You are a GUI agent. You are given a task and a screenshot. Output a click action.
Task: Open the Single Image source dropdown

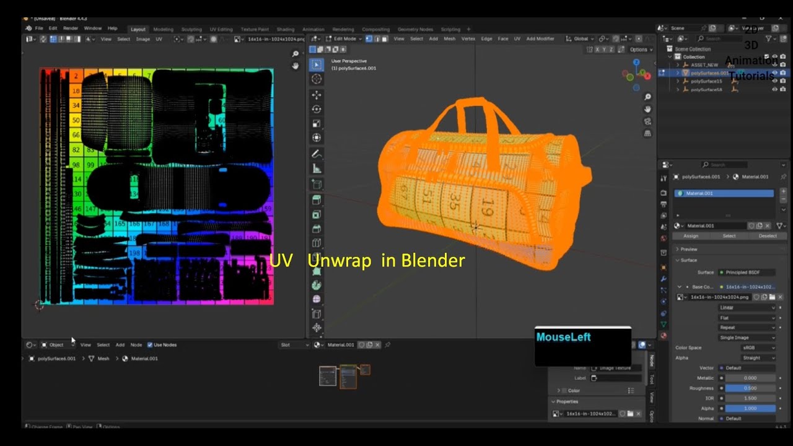click(x=747, y=338)
